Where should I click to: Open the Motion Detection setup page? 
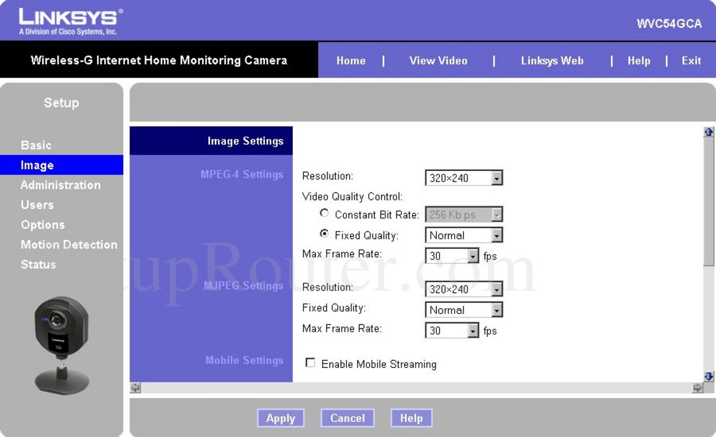point(69,245)
